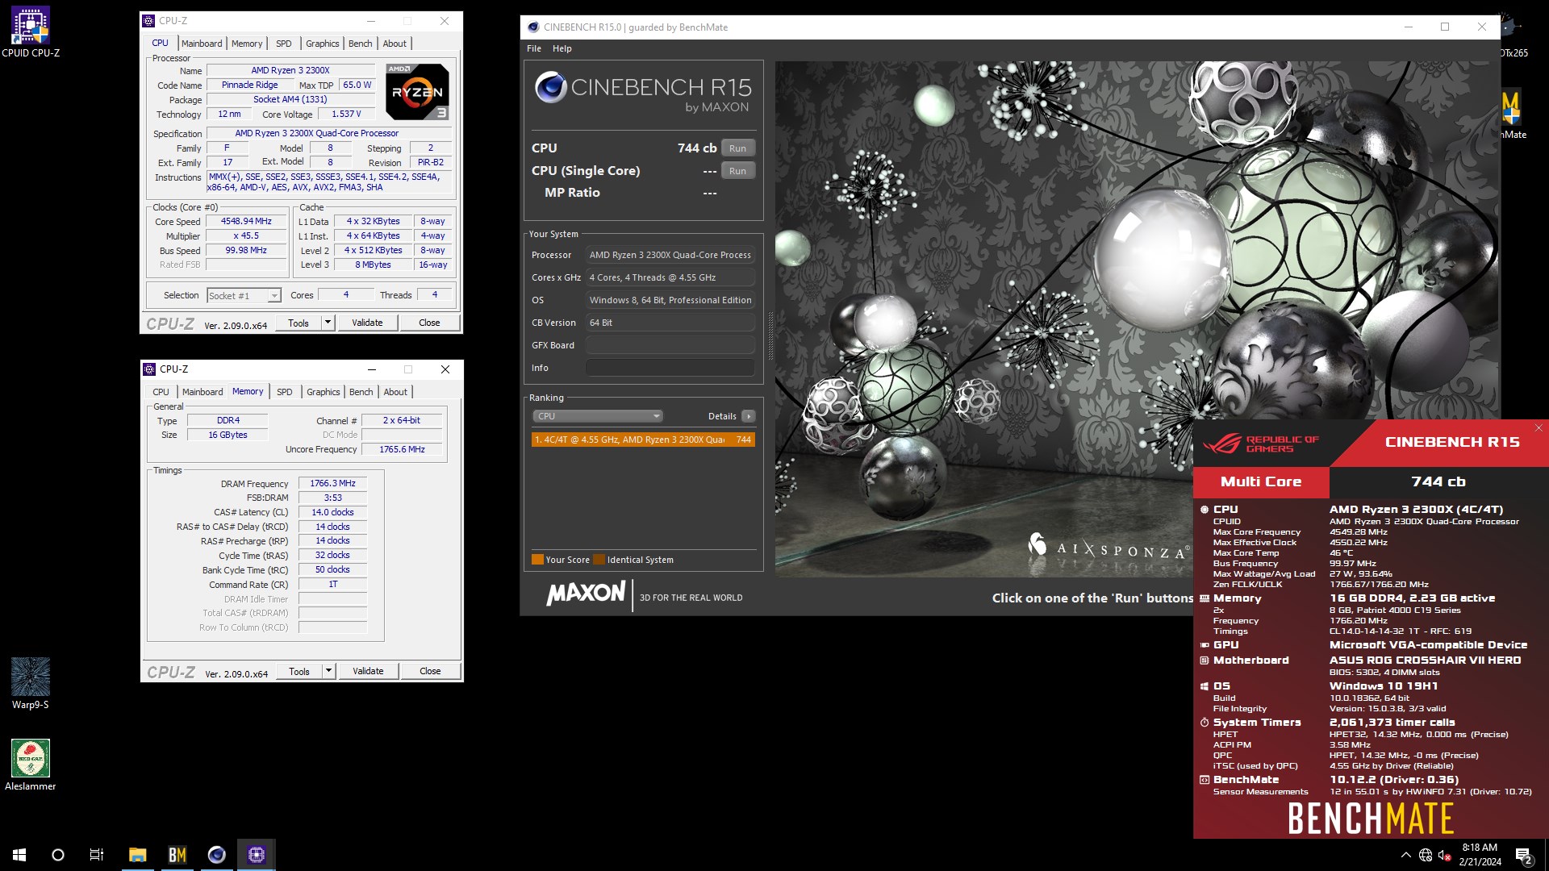Click the Ryzen 3 logo in CPU-Z
The height and width of the screenshot is (871, 1549).
(x=417, y=92)
